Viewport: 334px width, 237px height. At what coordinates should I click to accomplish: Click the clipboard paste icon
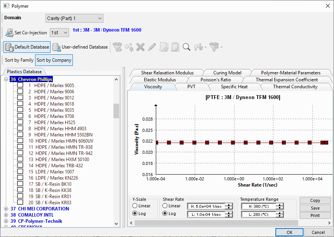click(x=175, y=47)
